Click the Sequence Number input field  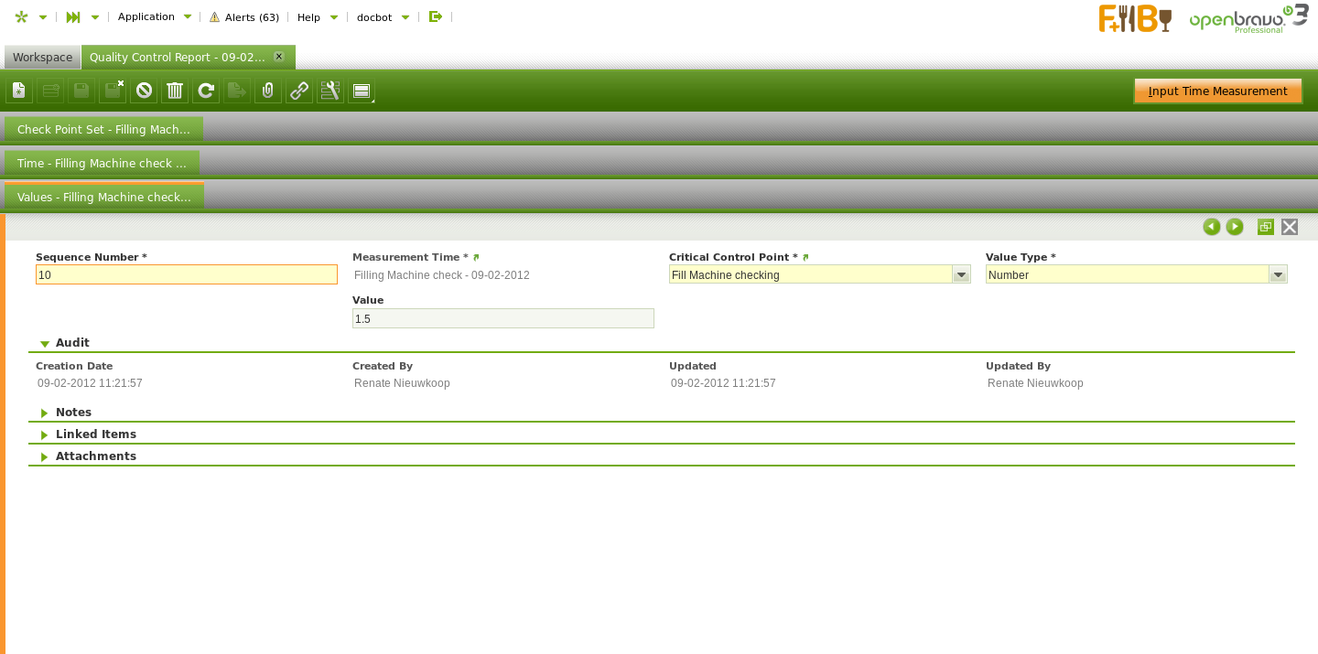[x=187, y=274]
